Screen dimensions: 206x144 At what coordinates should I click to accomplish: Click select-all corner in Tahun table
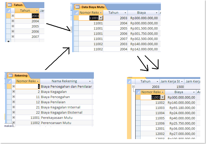point(8,10)
